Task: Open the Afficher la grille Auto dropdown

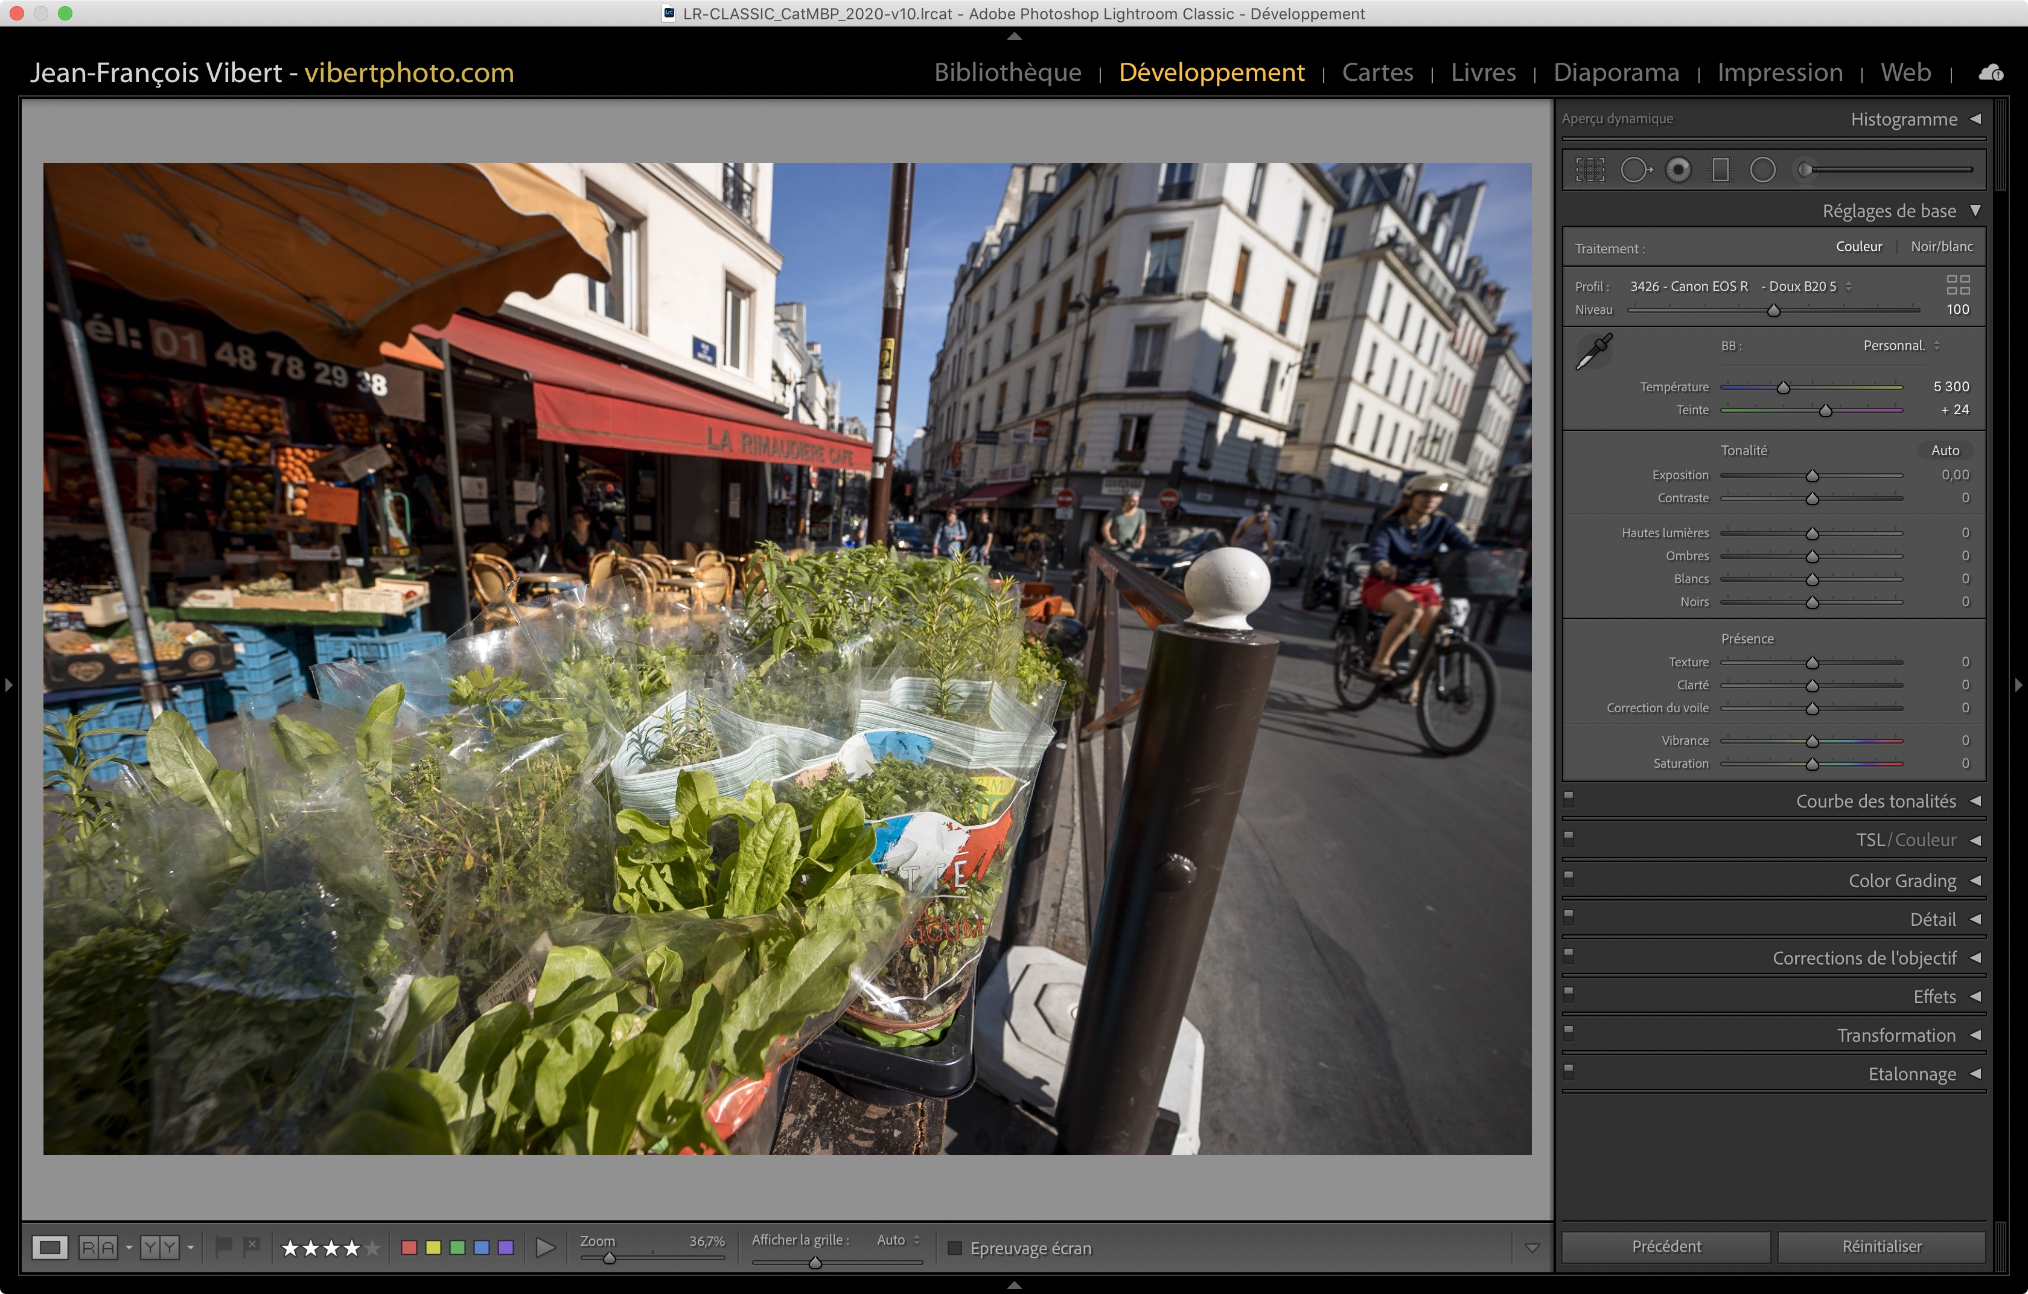Action: (898, 1239)
